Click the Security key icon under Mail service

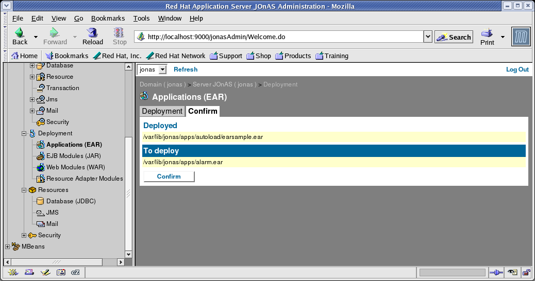tap(41, 121)
